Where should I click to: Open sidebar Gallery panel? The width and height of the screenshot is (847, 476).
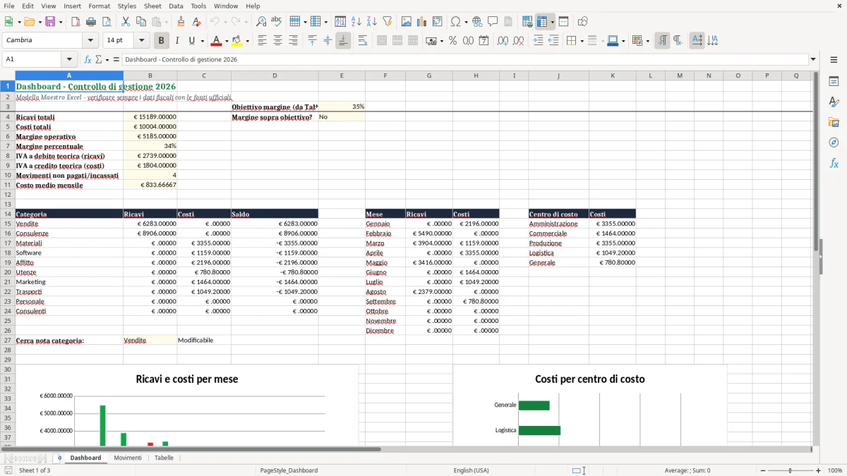[834, 123]
